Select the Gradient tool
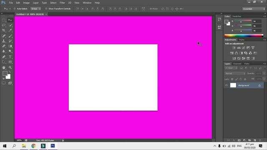267x150 pixels. coord(10,46)
